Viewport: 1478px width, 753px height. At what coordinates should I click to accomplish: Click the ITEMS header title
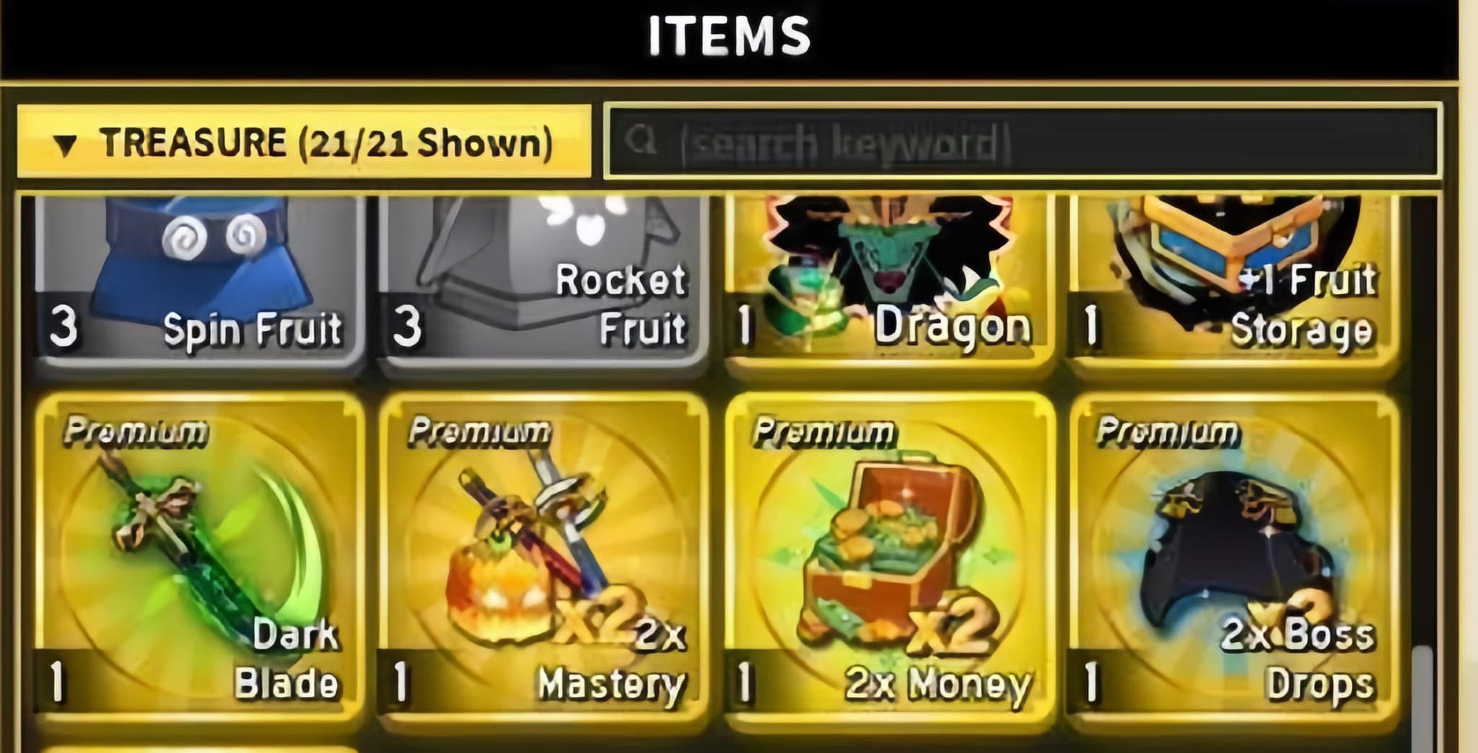pyautogui.click(x=730, y=36)
